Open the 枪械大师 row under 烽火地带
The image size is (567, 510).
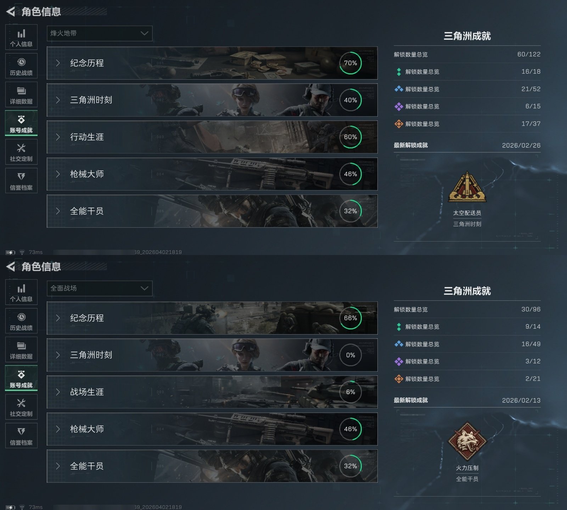(212, 174)
